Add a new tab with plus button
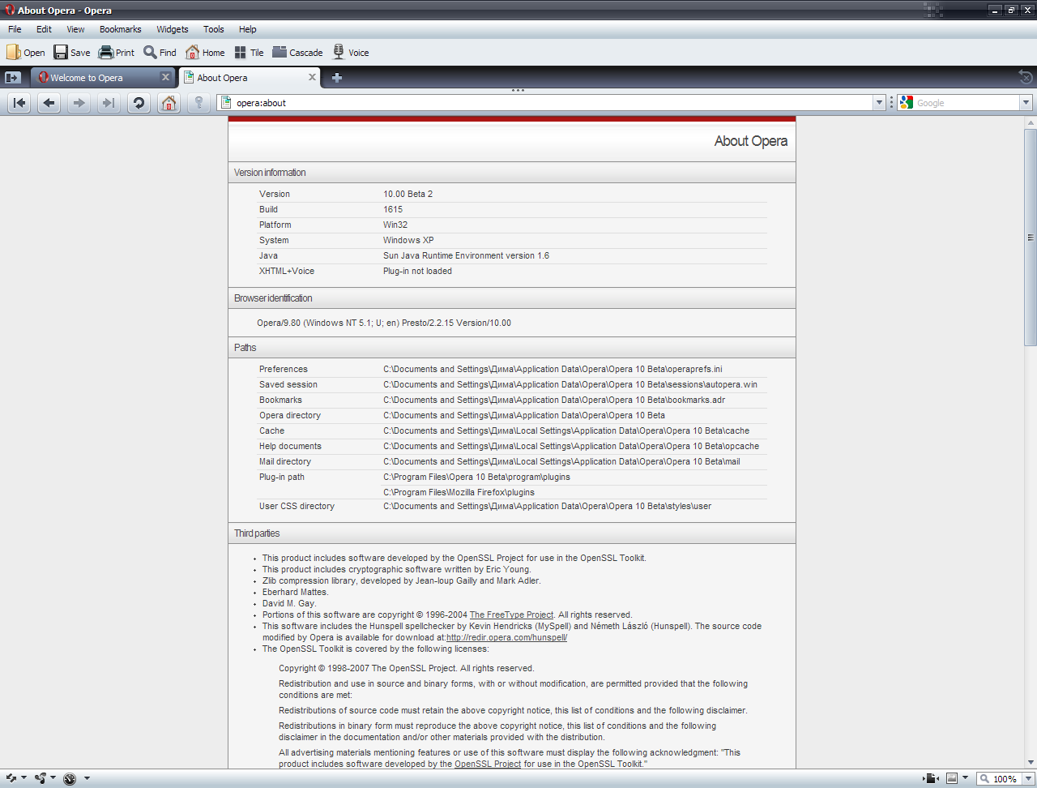1037x788 pixels. click(x=337, y=78)
